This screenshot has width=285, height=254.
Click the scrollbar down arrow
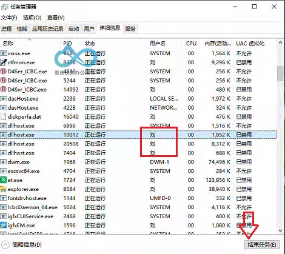click(x=280, y=230)
